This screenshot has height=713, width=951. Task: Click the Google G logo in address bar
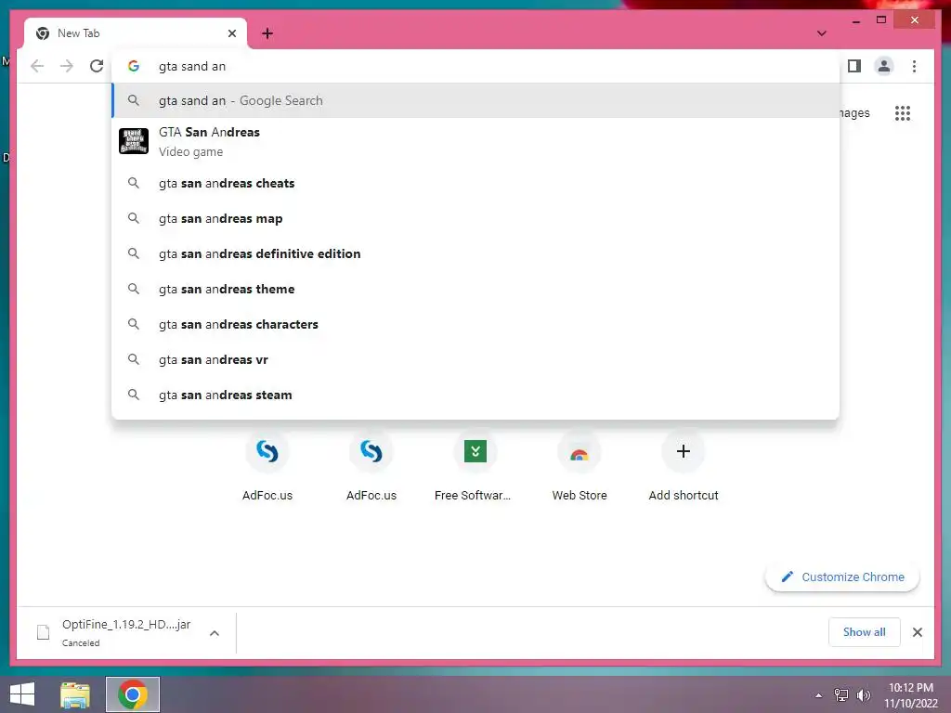click(134, 66)
